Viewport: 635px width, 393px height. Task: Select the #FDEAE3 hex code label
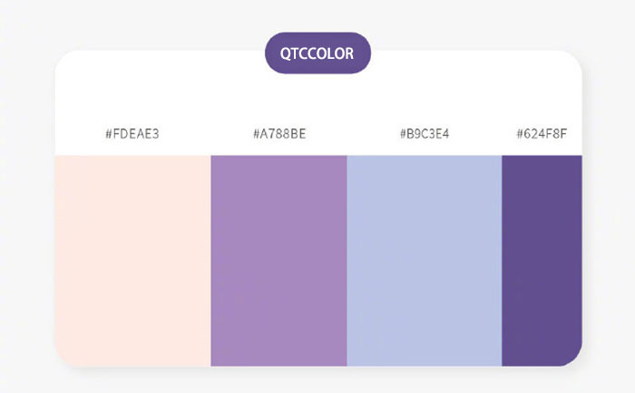pyautogui.click(x=132, y=134)
